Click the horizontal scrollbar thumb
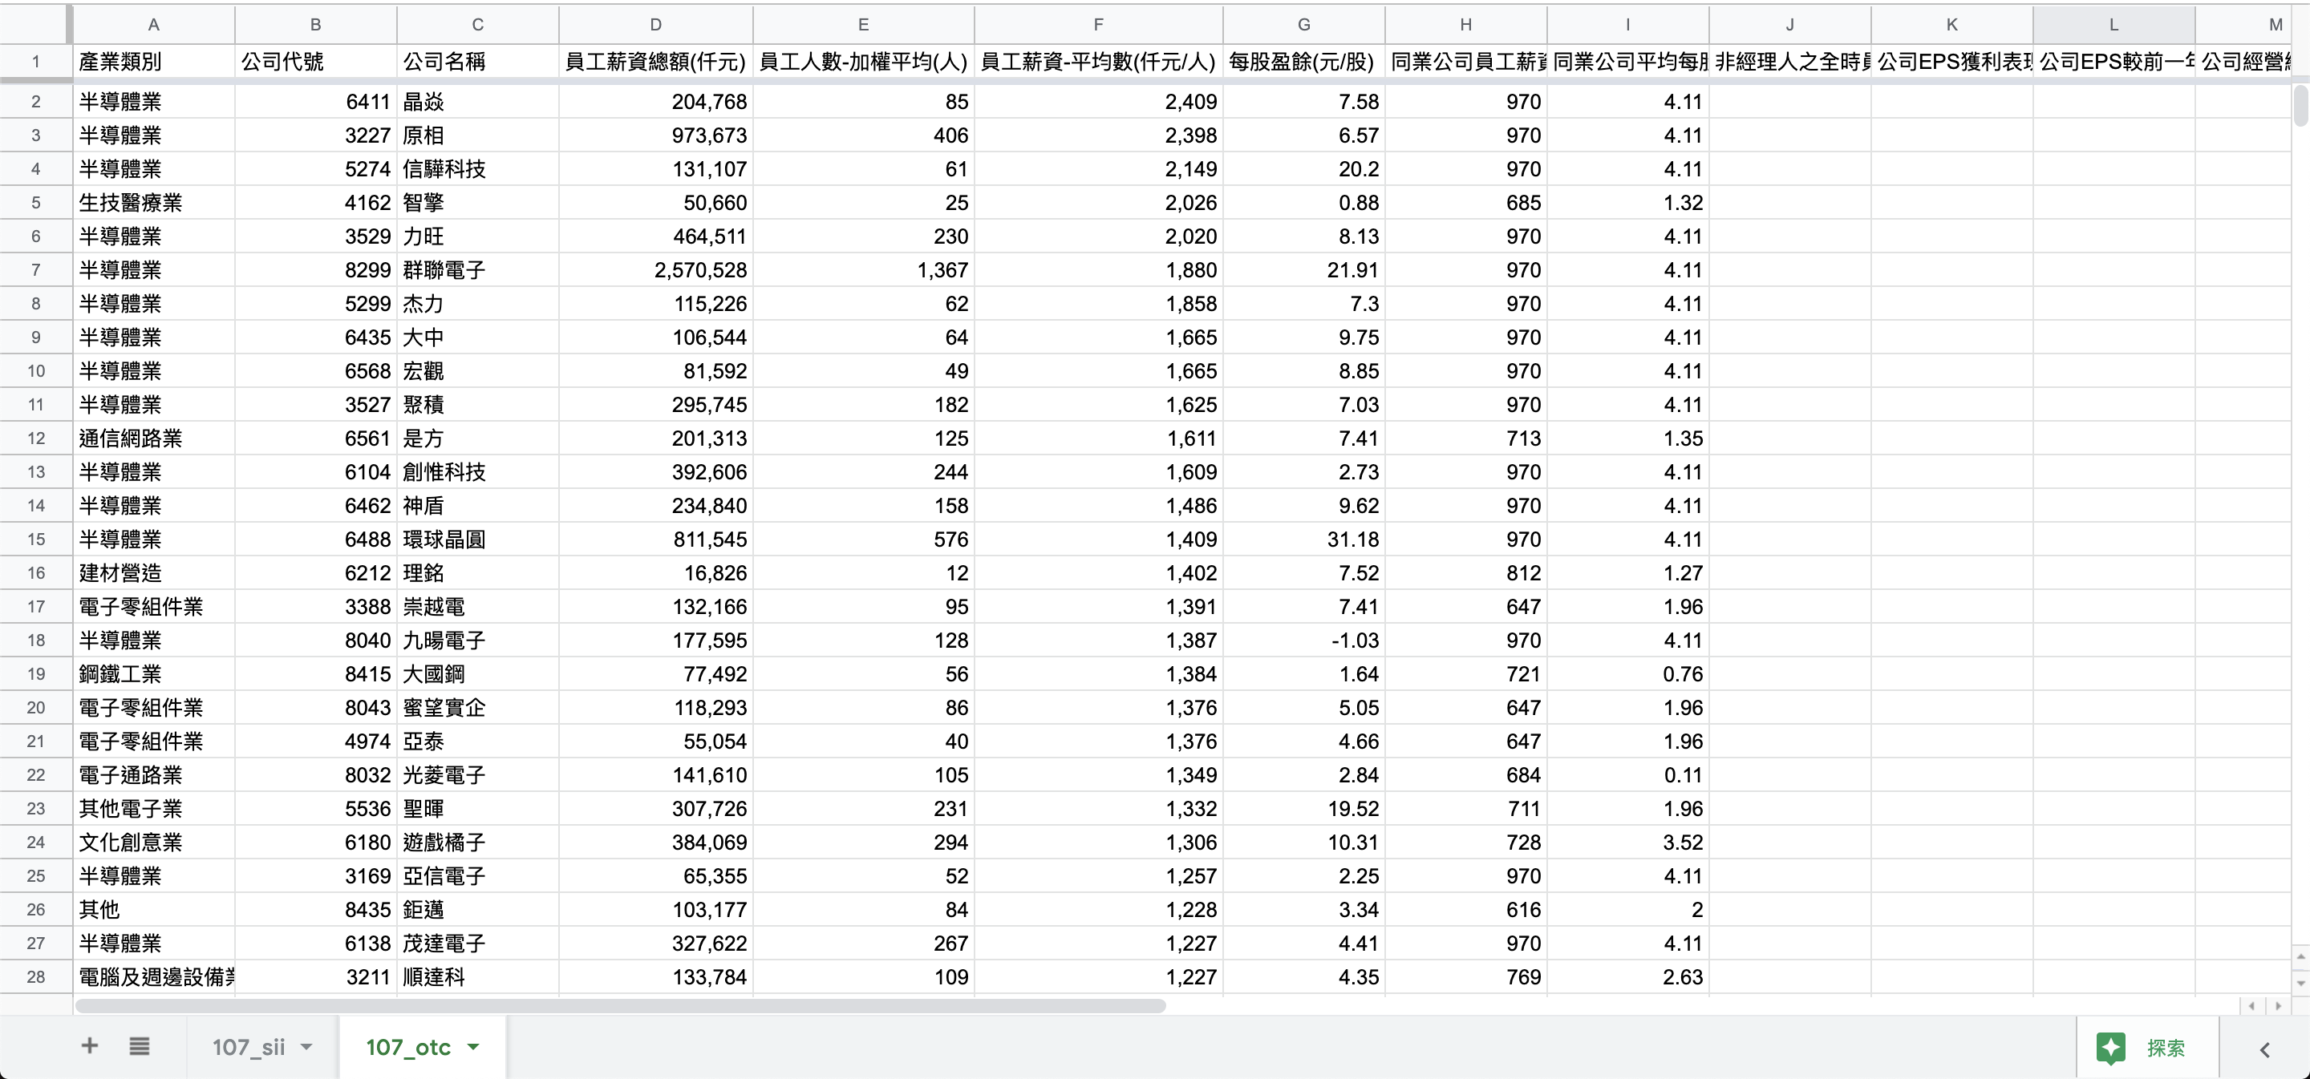The width and height of the screenshot is (2310, 1079). (x=621, y=1005)
